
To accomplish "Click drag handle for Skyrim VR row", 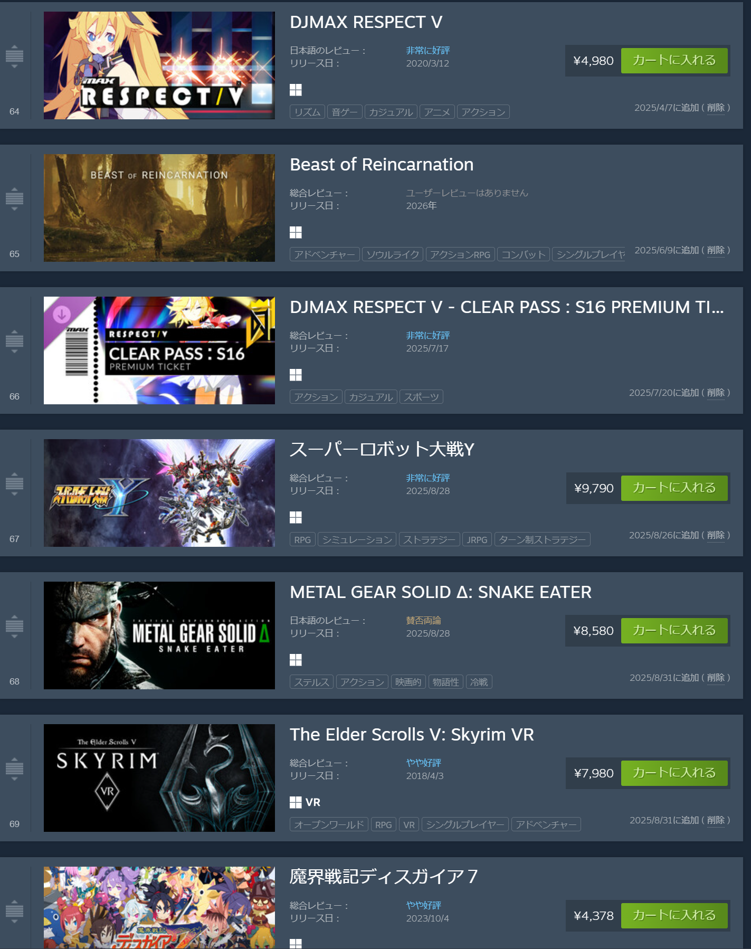I will (14, 768).
